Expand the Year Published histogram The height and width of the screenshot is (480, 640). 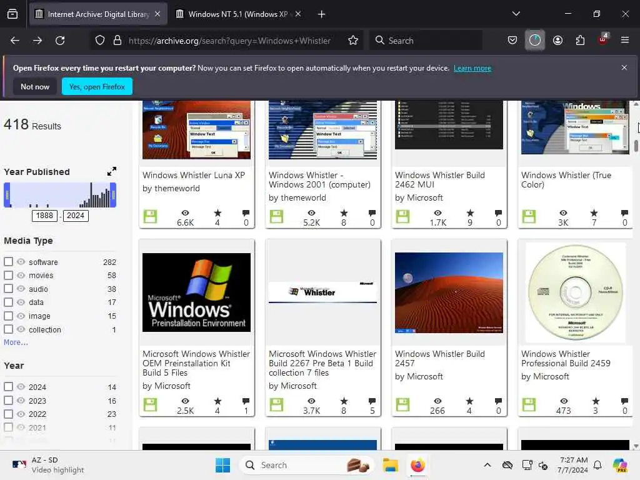pos(112,171)
